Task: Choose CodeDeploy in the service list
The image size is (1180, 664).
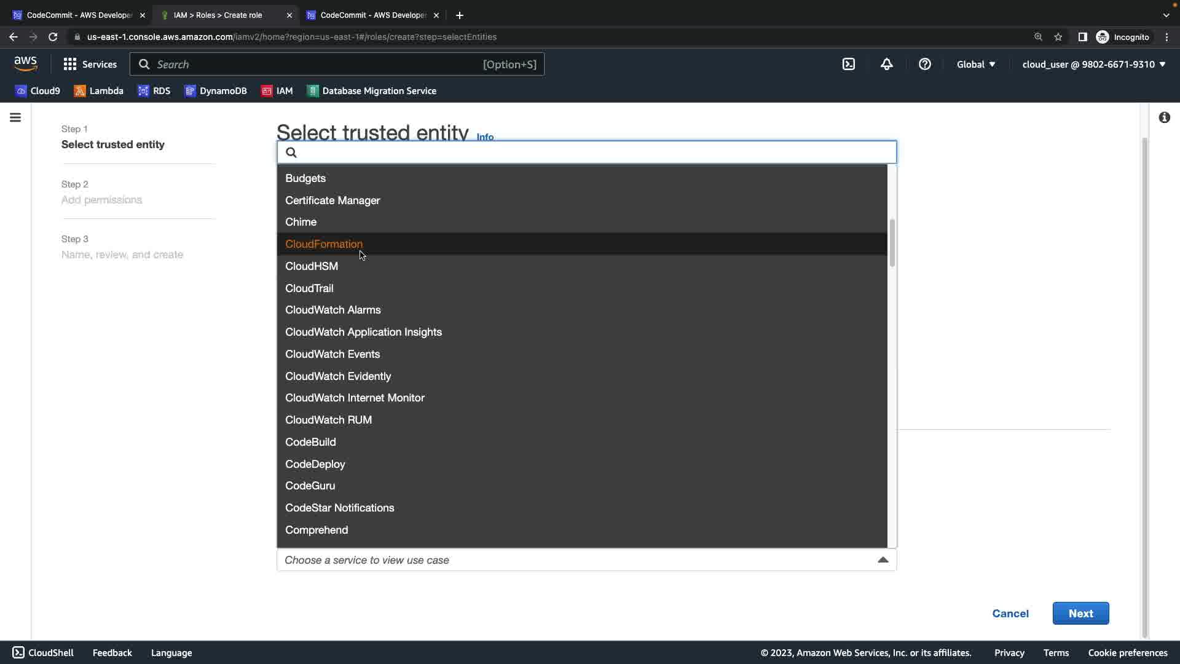Action: coord(315,464)
